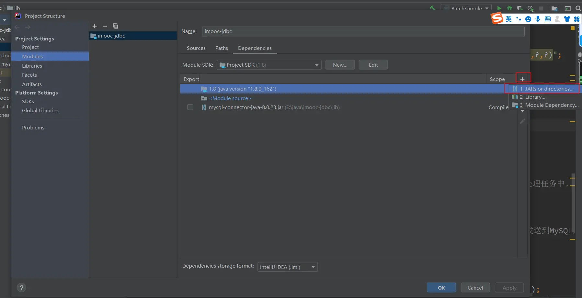Select Libraries in Project Settings
This screenshot has height=298, width=582.
pos(32,66)
